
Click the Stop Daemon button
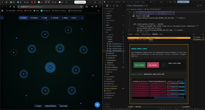point(153,65)
